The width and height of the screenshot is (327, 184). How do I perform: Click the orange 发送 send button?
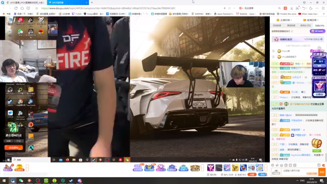[322, 172]
